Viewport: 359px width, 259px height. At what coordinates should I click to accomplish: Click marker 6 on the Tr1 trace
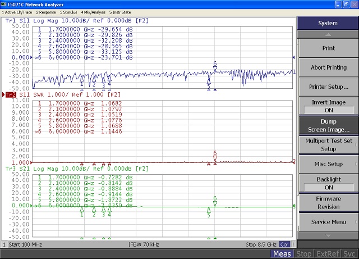215,67
